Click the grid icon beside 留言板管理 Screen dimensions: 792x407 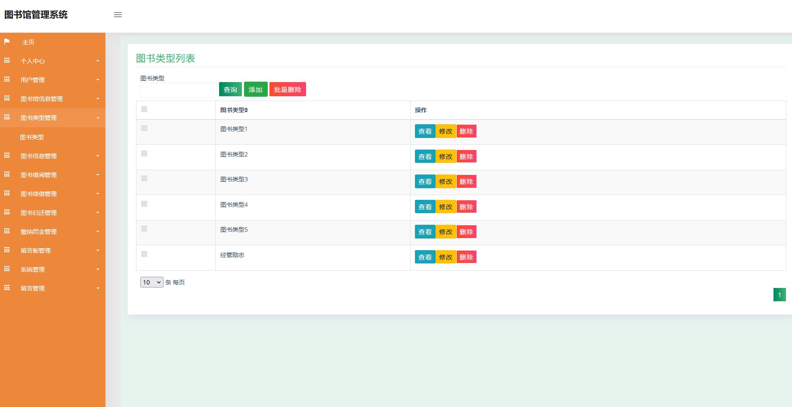(x=7, y=250)
